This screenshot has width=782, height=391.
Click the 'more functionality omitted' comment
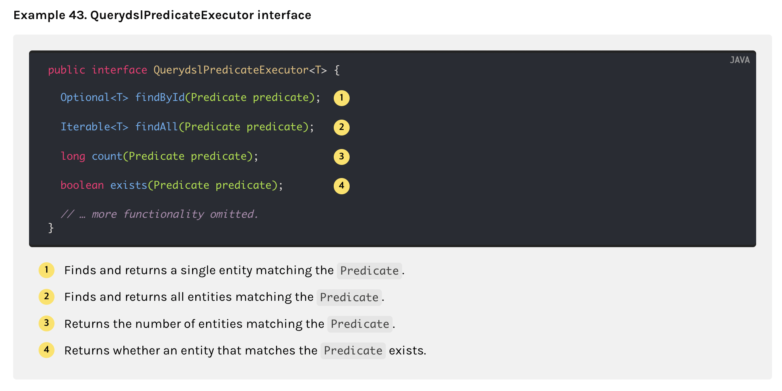(x=160, y=214)
